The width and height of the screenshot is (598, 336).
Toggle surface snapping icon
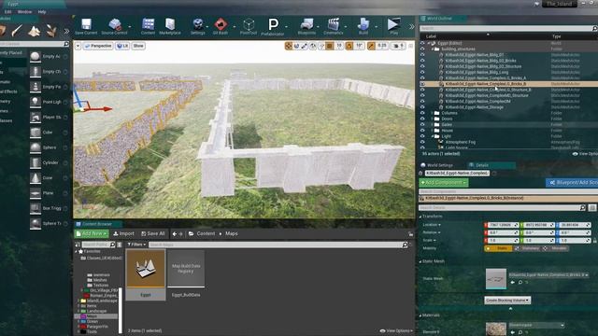point(321,46)
